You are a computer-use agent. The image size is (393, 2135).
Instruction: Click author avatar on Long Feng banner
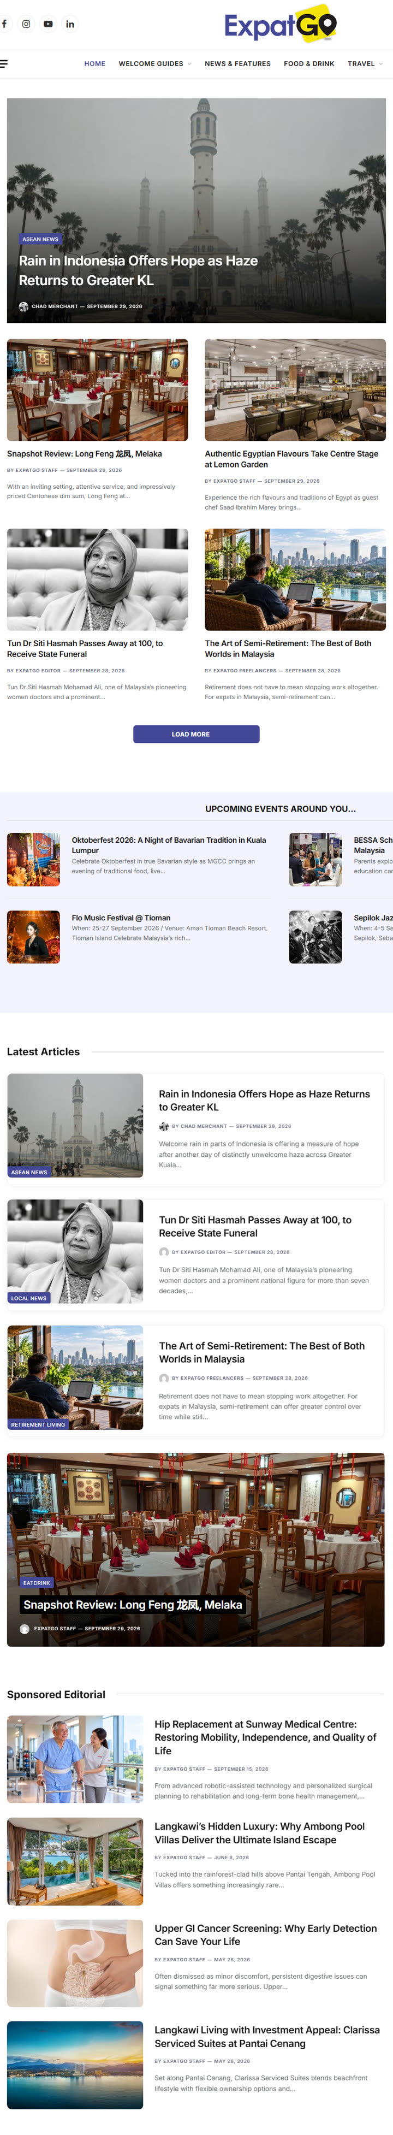click(25, 1628)
